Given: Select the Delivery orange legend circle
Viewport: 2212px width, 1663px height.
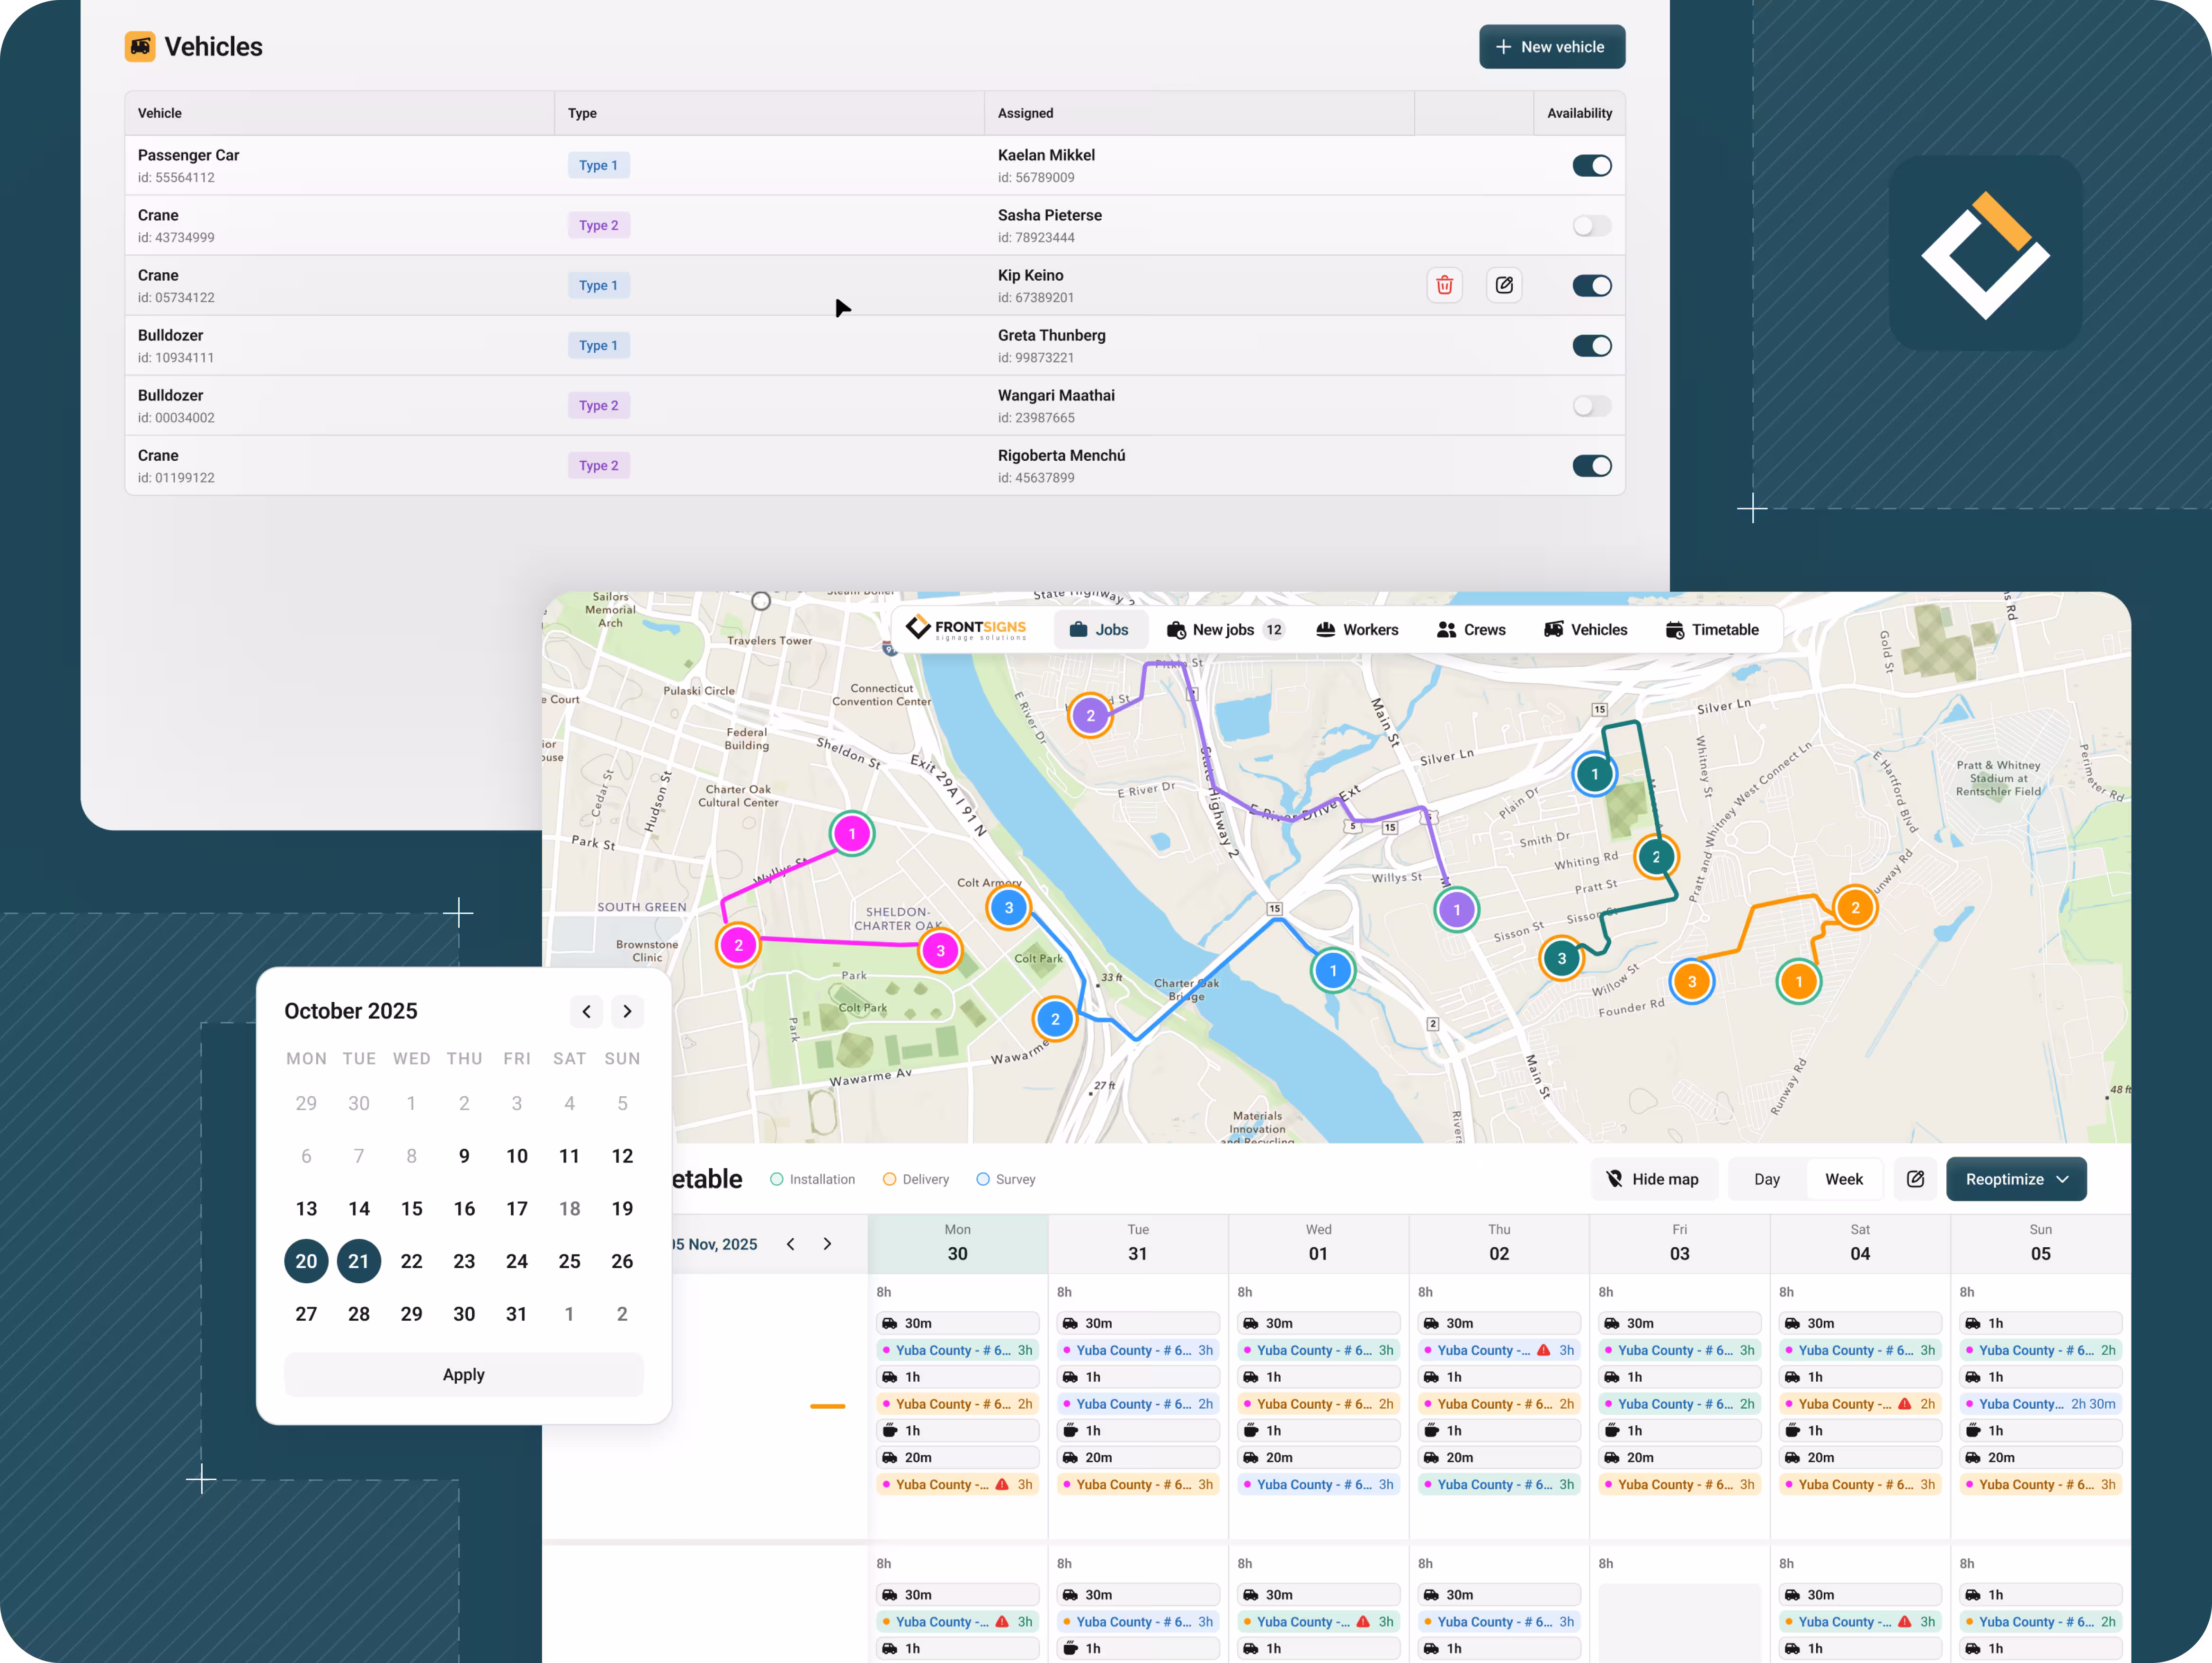Looking at the screenshot, I should (889, 1179).
